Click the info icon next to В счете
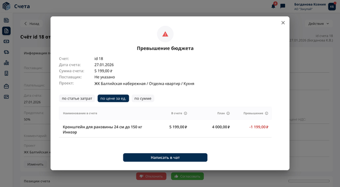340x187 pixels. [x=186, y=113]
